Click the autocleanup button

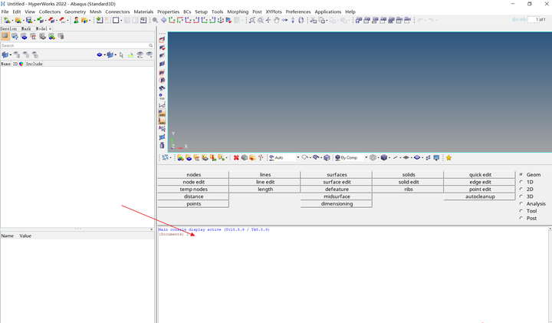[480, 196]
